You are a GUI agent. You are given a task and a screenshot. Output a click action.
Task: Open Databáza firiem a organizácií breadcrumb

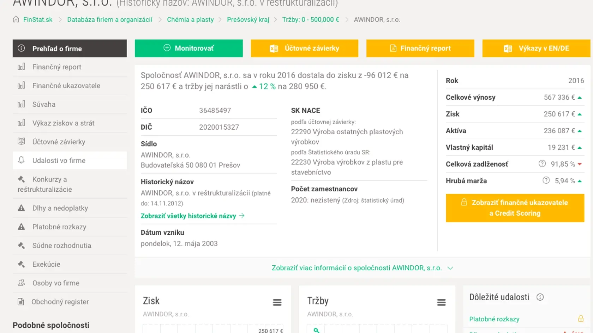[x=110, y=19]
